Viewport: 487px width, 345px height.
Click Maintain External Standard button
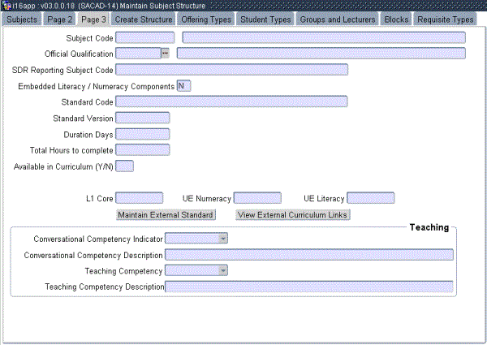166,215
